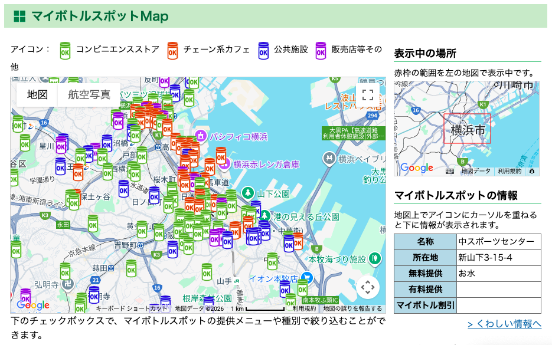Click the 本牧海づり施設 fishing spot icon
The image size is (552, 345).
click(x=374, y=258)
